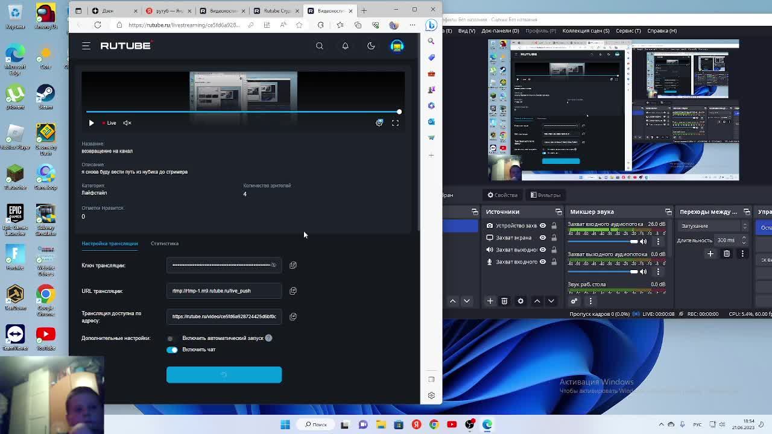The width and height of the screenshot is (772, 434).
Task: Open Rutube search
Action: 320,46
